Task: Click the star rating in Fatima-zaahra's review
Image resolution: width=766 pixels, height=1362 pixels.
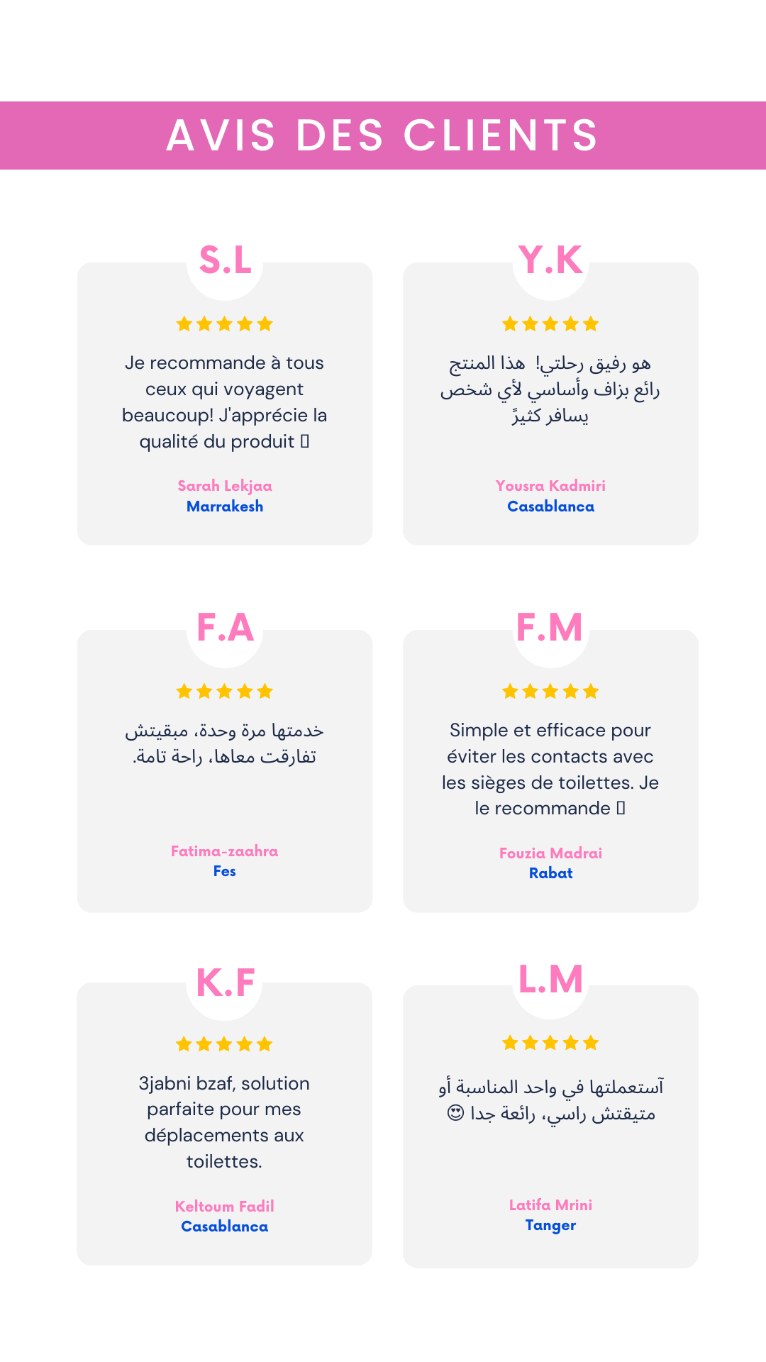Action: pos(225,692)
